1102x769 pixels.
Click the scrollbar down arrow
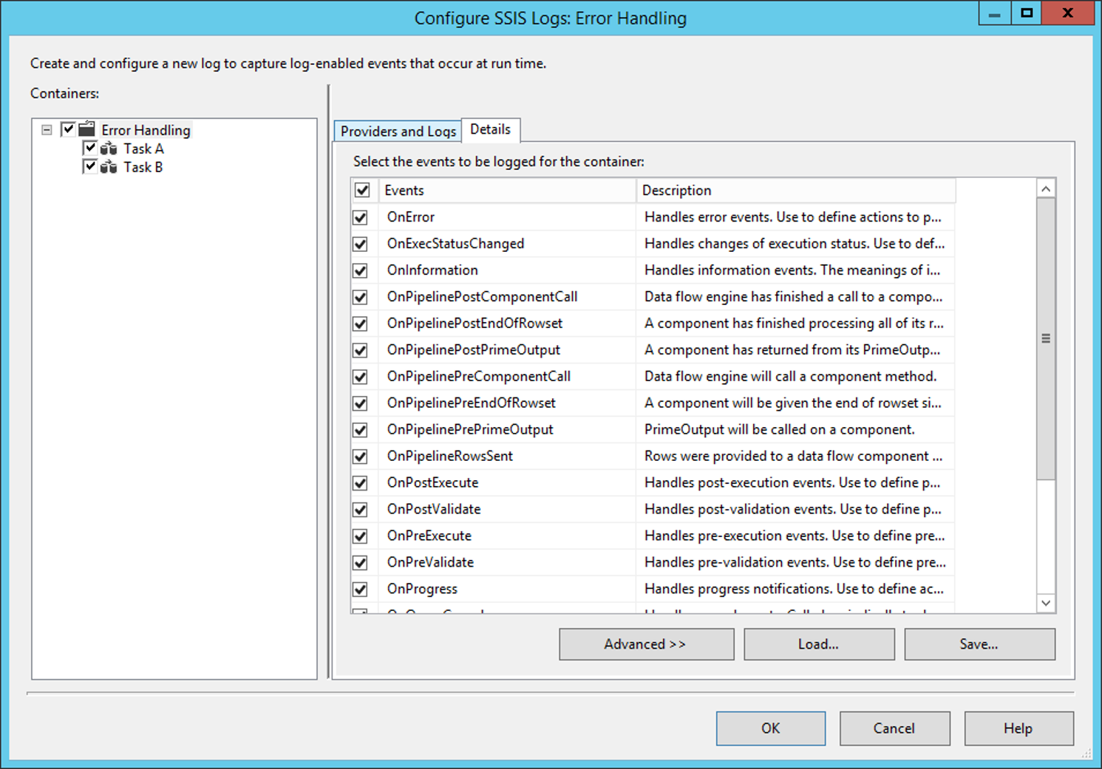(x=1046, y=603)
